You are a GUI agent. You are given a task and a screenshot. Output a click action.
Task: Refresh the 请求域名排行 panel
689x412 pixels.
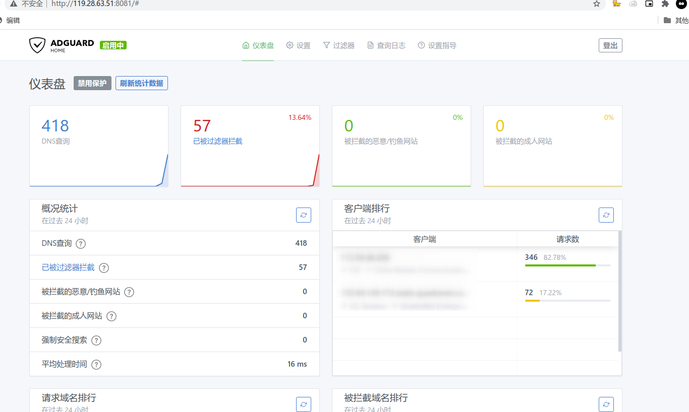tap(304, 404)
